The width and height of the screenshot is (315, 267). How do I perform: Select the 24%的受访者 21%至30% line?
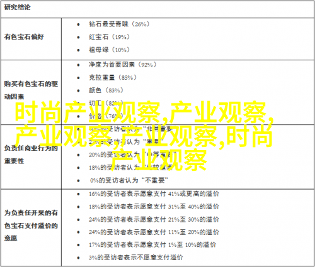(154, 219)
